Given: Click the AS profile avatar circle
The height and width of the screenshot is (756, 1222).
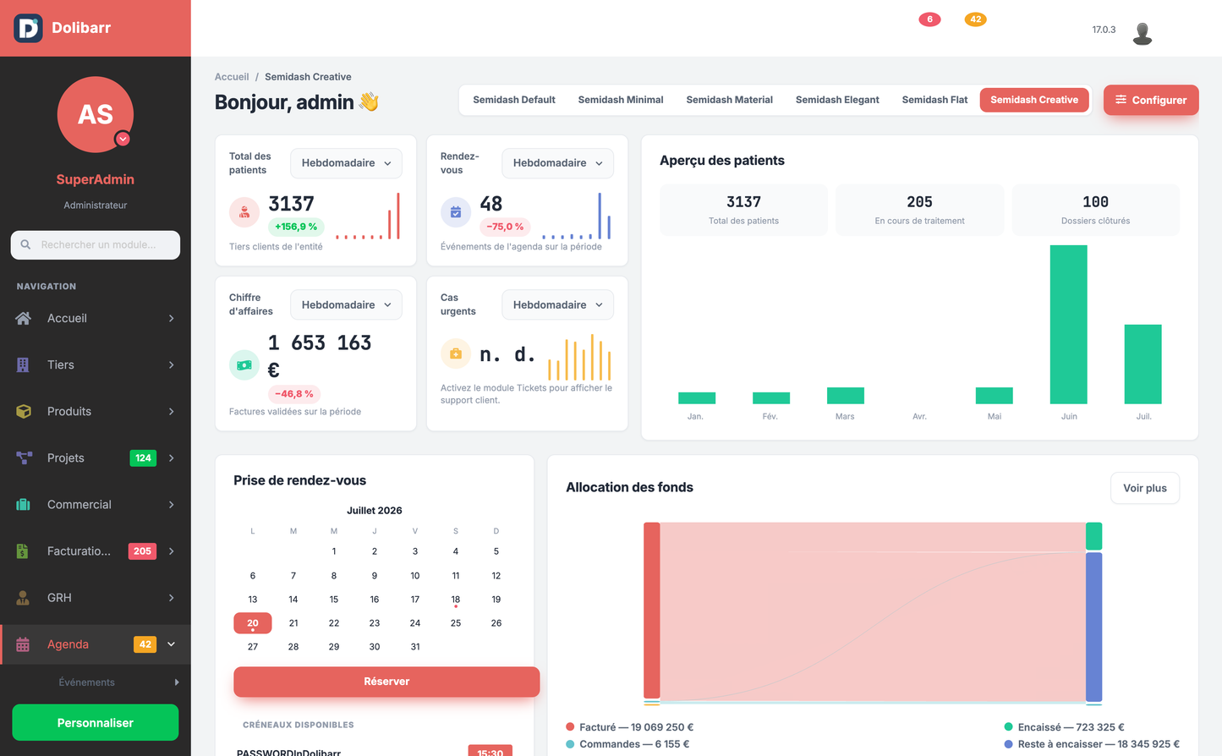Looking at the screenshot, I should tap(96, 115).
